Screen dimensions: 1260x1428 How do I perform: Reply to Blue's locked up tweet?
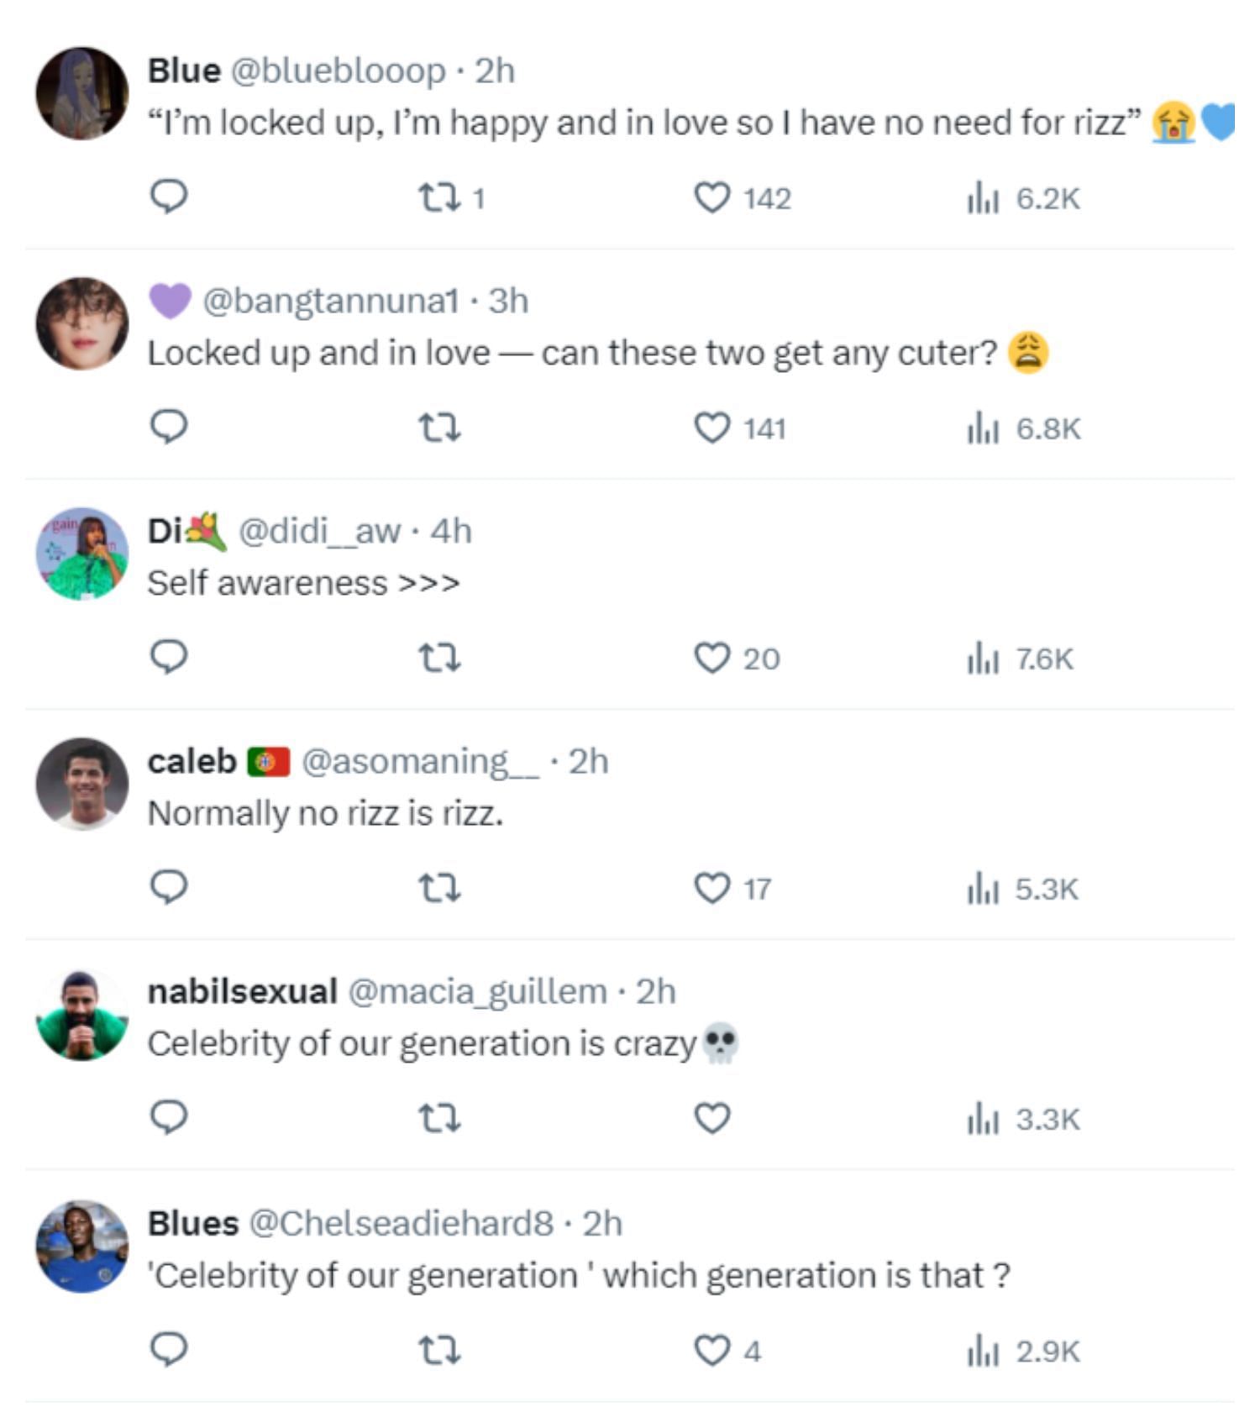coord(168,197)
